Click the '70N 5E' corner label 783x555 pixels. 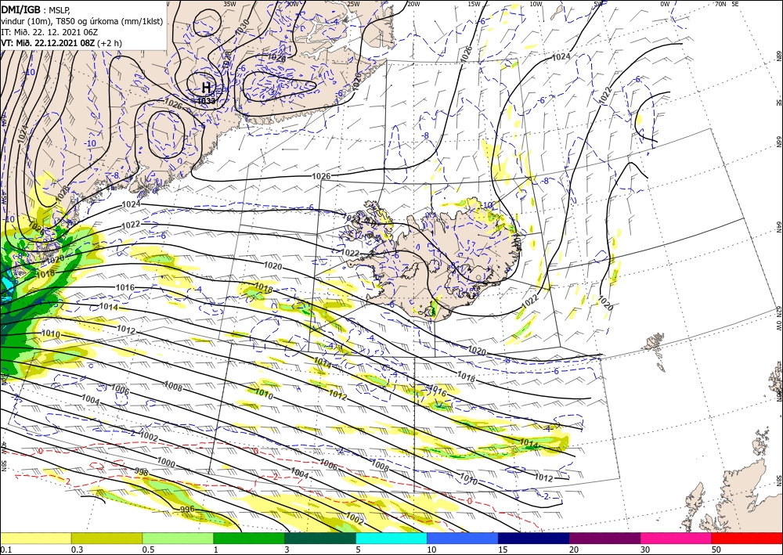[x=727, y=4]
